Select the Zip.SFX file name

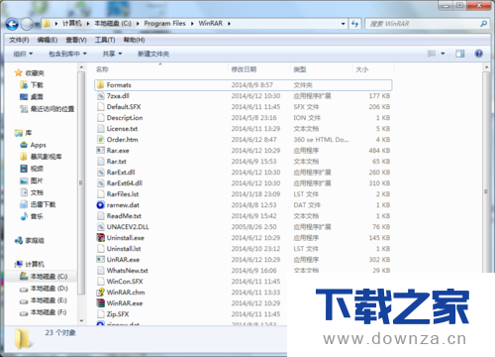tap(118, 314)
